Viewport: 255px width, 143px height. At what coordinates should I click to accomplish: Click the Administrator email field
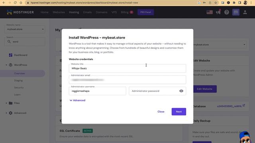coord(127,79)
